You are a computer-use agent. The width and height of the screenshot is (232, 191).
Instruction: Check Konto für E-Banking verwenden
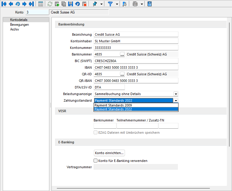96,161
